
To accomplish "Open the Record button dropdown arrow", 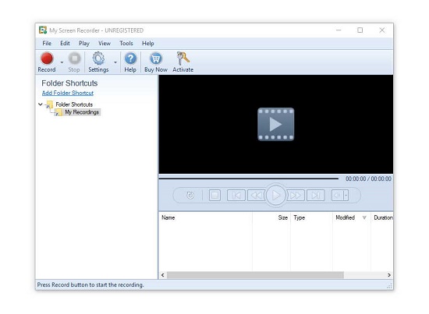I will click(x=62, y=62).
